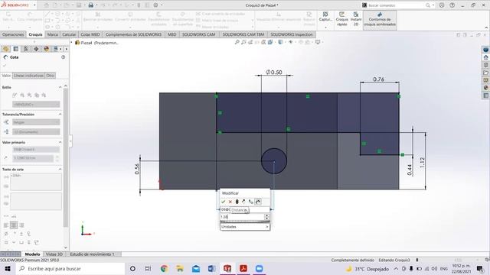The image size is (490, 275).
Task: Open the SOLIDWORKS logo menu arrow
Action: 34,5
